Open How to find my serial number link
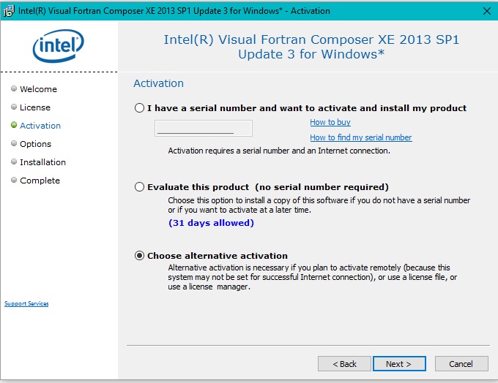498x383 pixels. coord(361,137)
